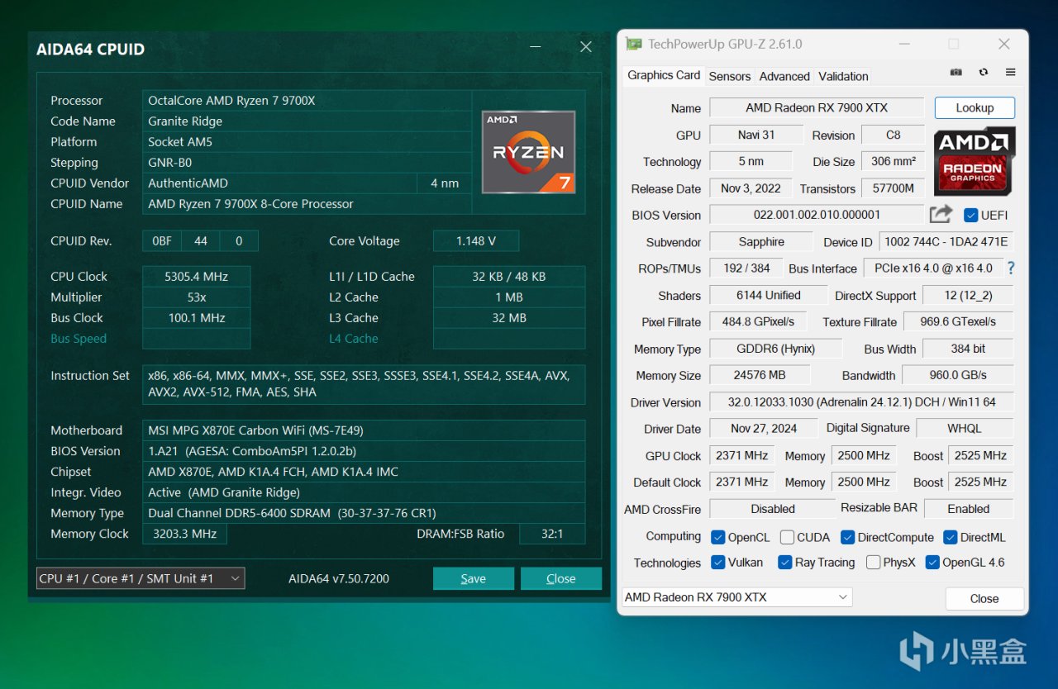Click Bandwidth value 960.0 GB/s
The height and width of the screenshot is (689, 1058).
click(x=957, y=375)
